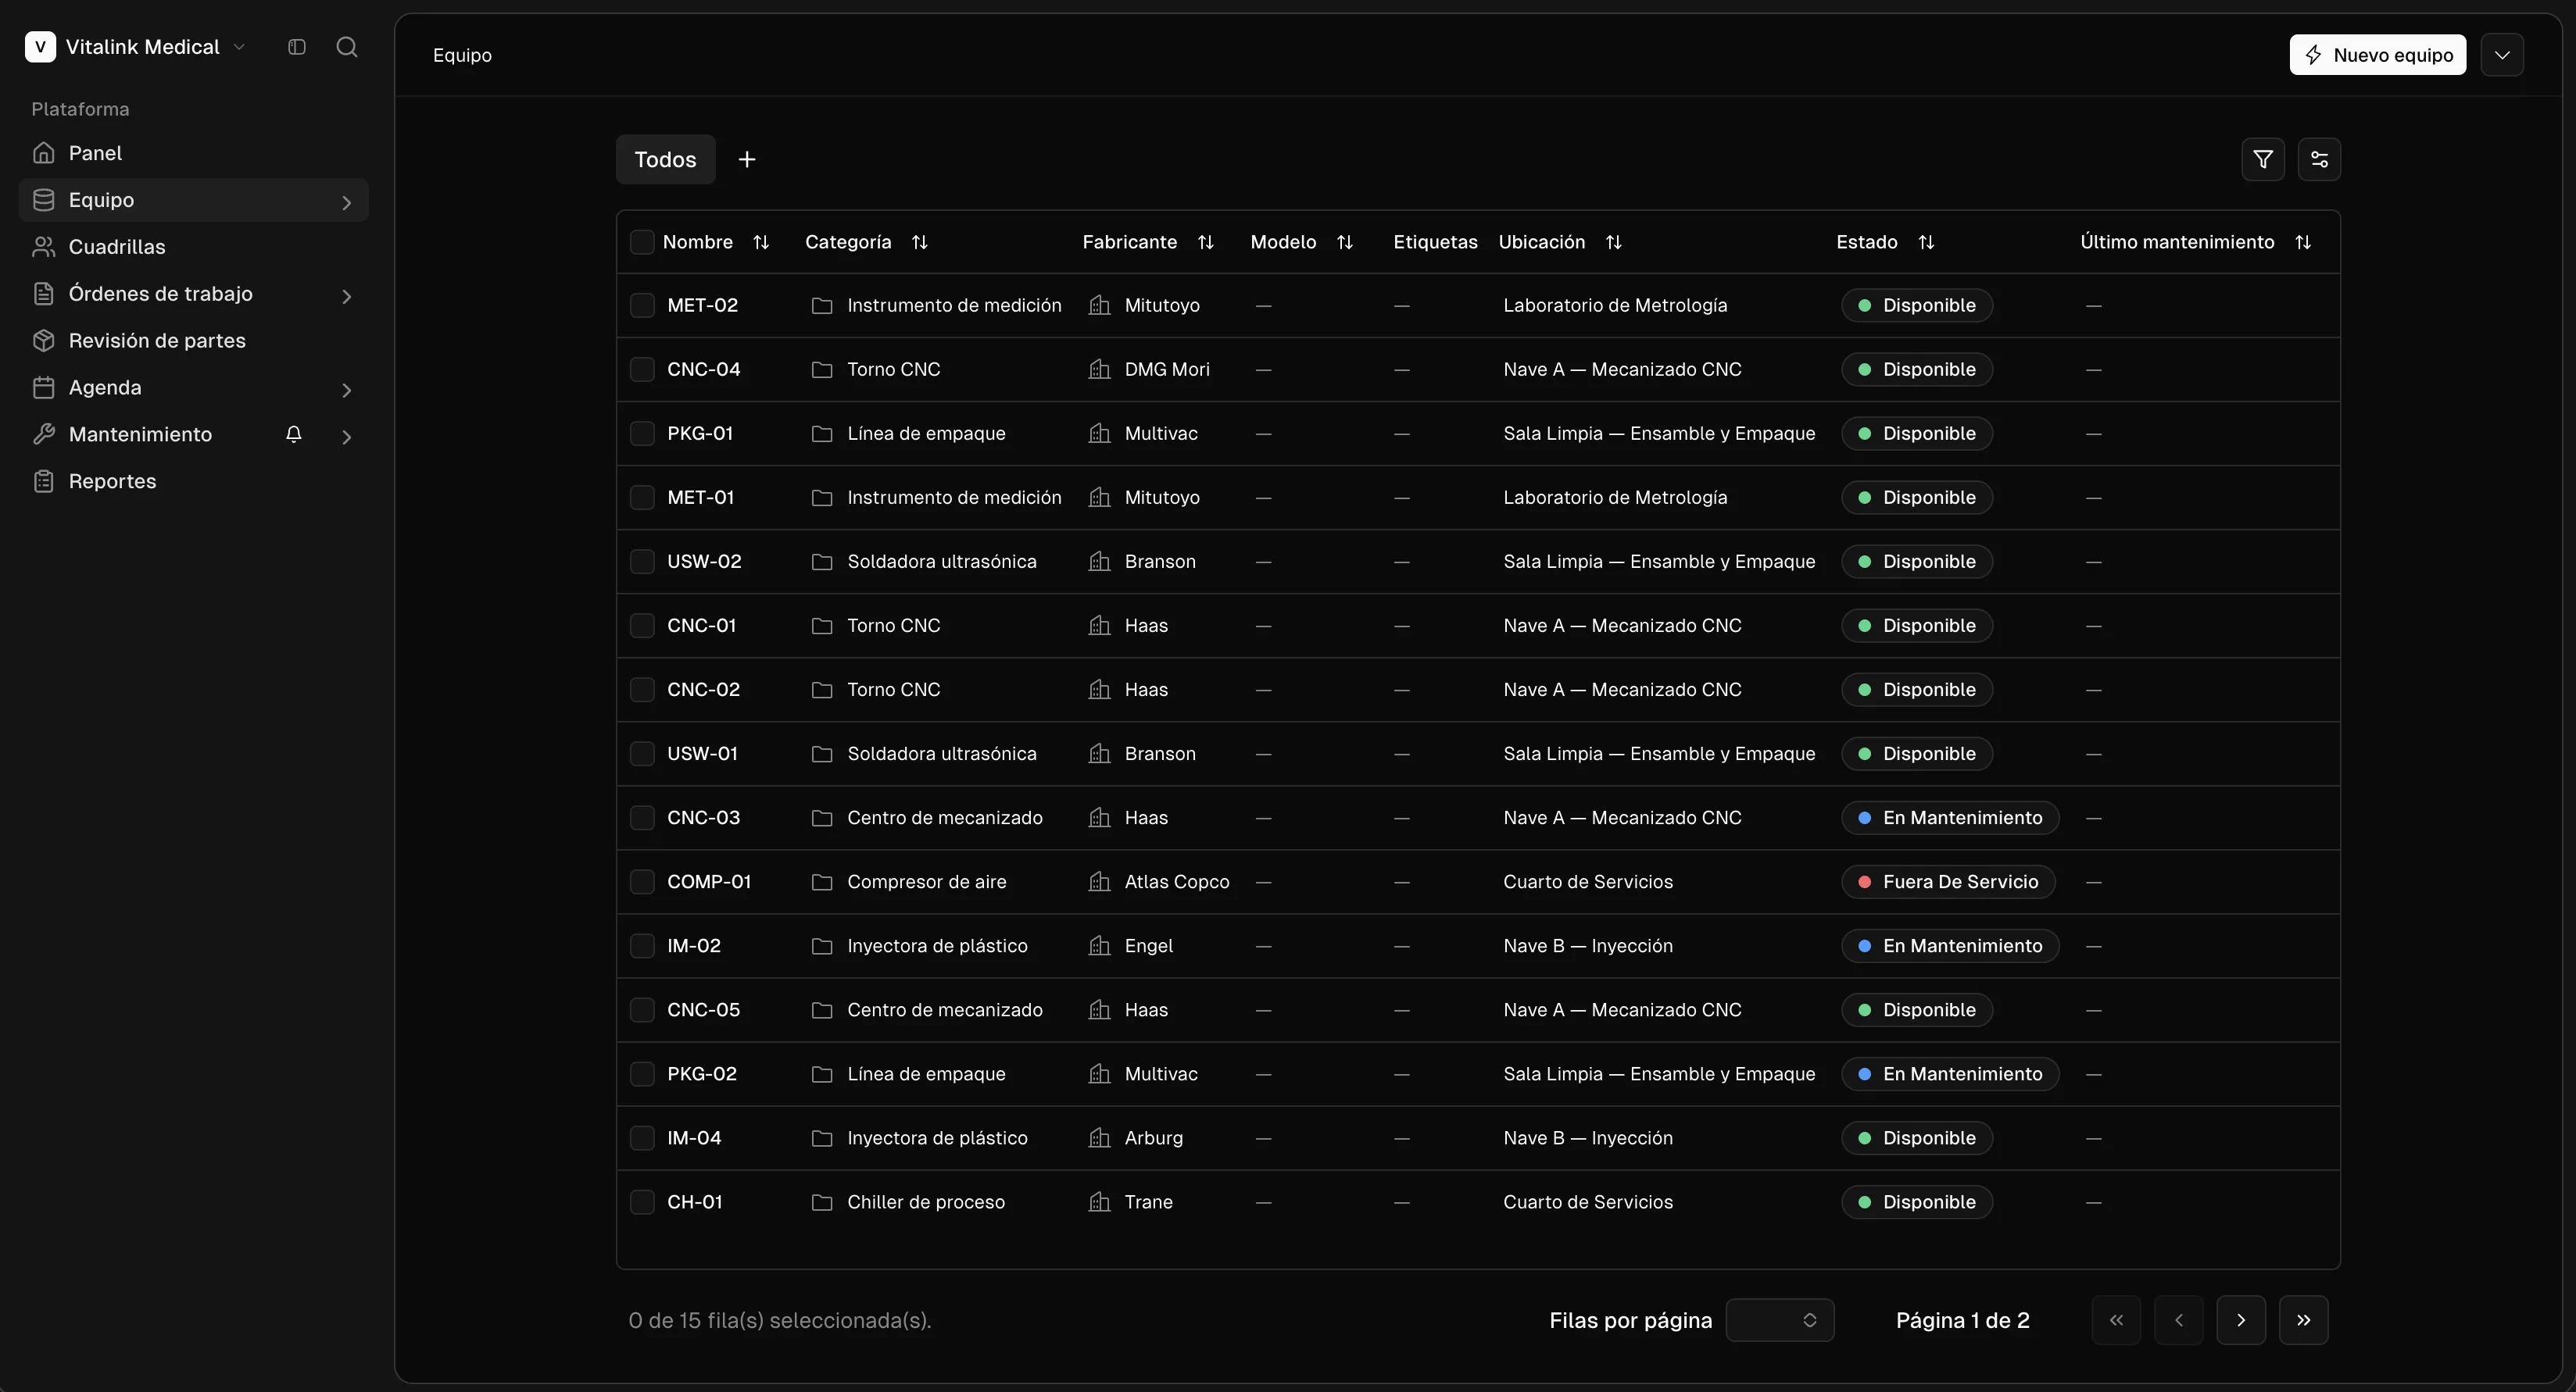Click the Panel home icon
Viewport: 2576px width, 1392px height.
pyautogui.click(x=43, y=153)
